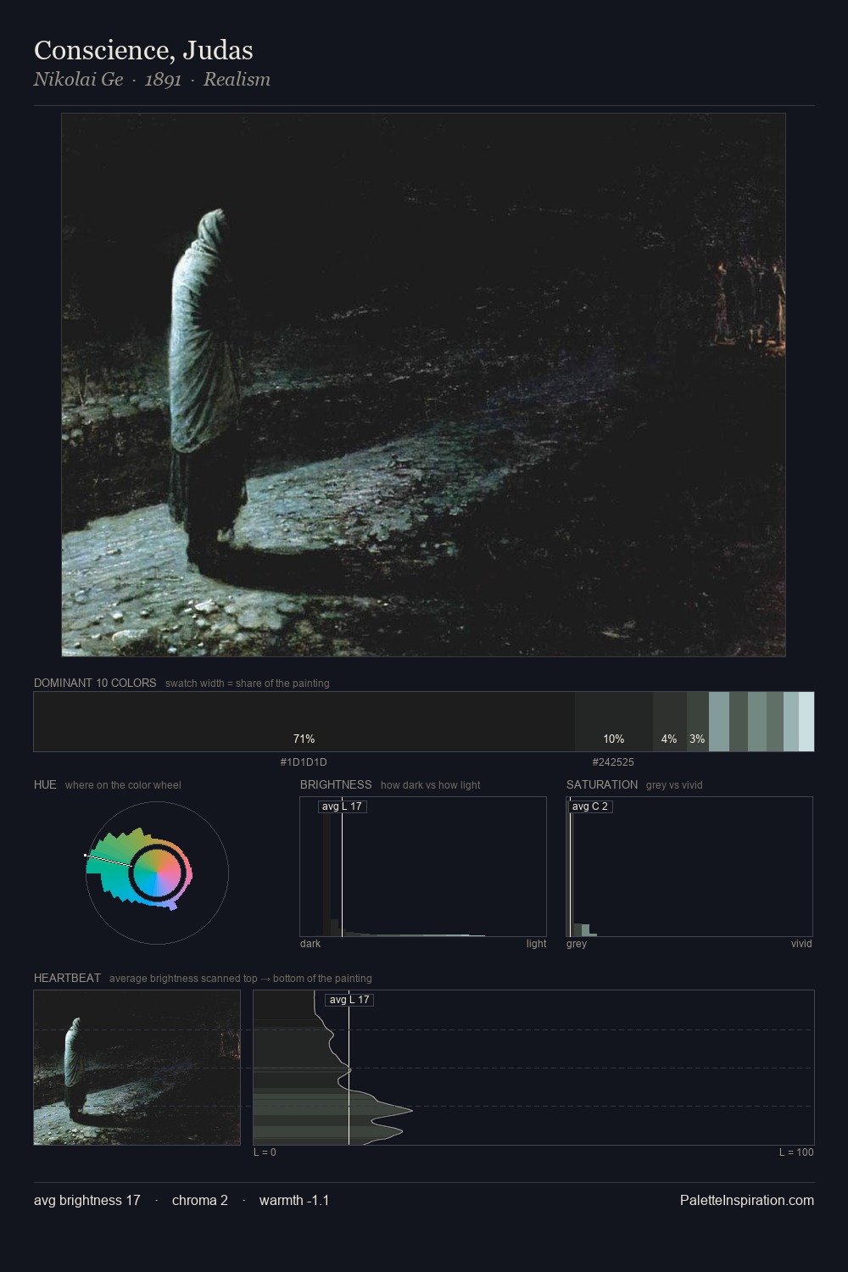Click the 'L = 100' axis label
Image resolution: width=848 pixels, height=1272 pixels.
[x=796, y=1152]
